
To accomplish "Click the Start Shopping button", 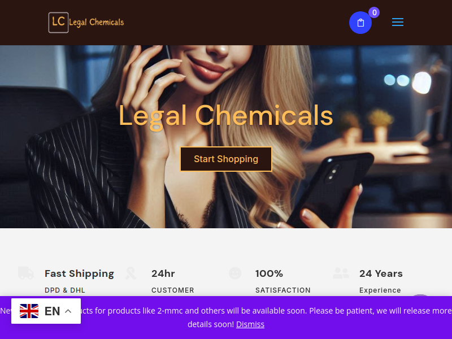I will click(x=226, y=159).
